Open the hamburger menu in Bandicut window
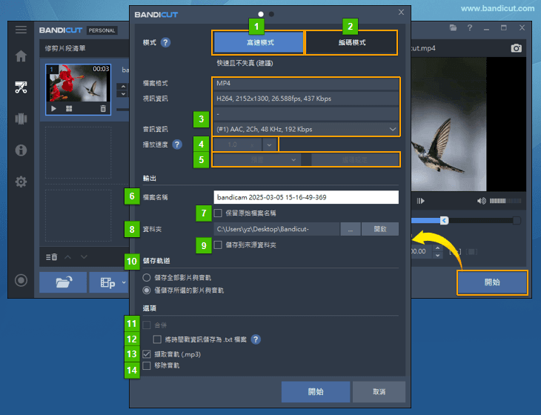Screen dimensions: 541x415 21,30
